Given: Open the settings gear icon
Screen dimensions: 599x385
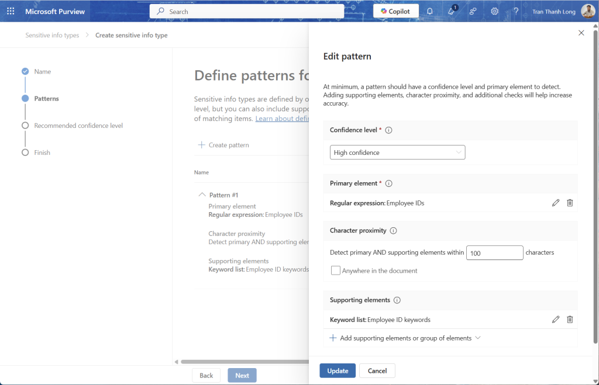Looking at the screenshot, I should point(494,11).
